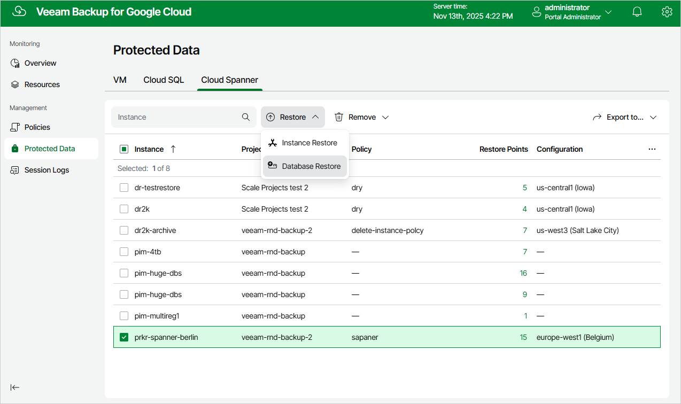Collapse sidebar using bottom-left arrow icon
This screenshot has height=404, width=681.
(x=15, y=387)
